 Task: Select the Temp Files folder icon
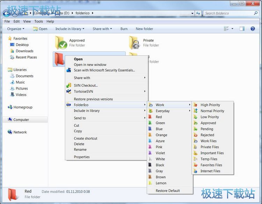pyautogui.click(x=209, y=159)
